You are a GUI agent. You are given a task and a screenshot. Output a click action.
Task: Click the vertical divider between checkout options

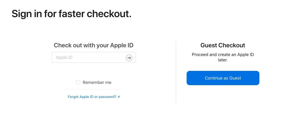point(176,72)
